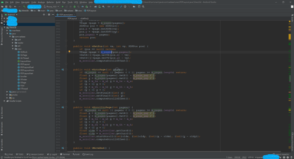Click the Sync Project hammer build icon

24,7
